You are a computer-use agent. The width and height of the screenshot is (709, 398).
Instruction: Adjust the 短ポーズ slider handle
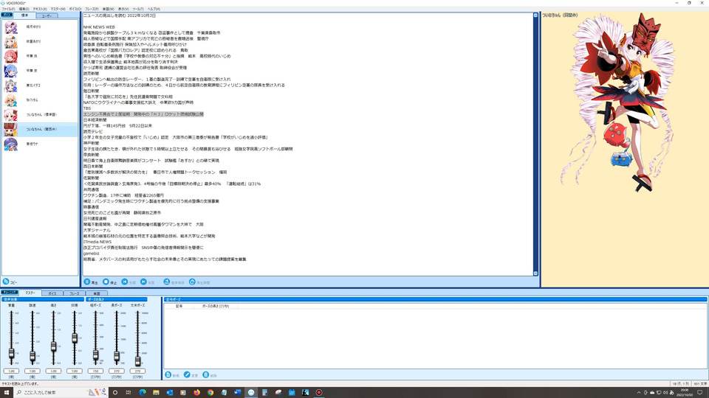tap(95, 355)
